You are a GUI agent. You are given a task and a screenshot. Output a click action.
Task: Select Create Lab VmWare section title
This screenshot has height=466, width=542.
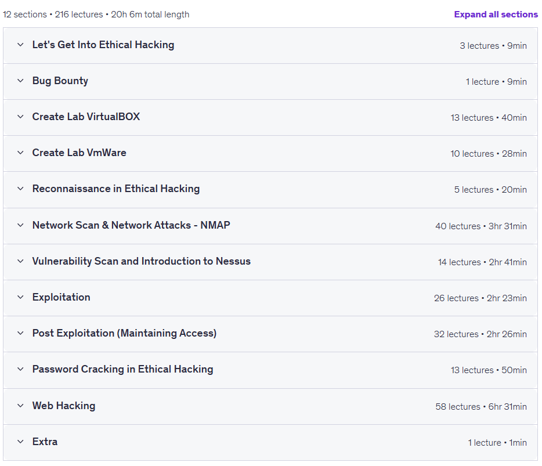(79, 153)
